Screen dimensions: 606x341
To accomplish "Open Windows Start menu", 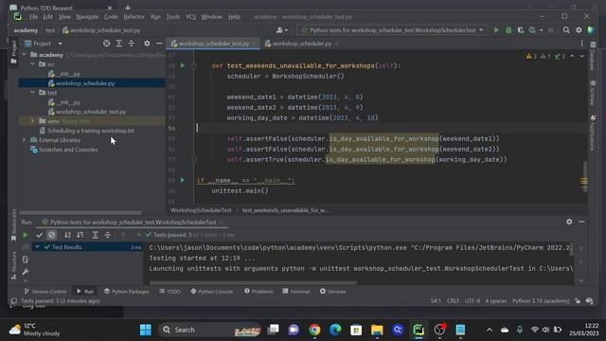I will click(x=145, y=330).
